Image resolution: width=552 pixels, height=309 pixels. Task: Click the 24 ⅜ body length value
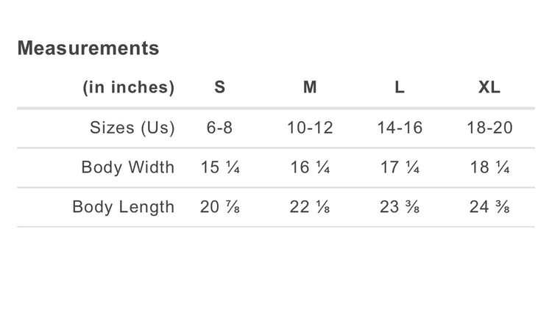coord(489,207)
